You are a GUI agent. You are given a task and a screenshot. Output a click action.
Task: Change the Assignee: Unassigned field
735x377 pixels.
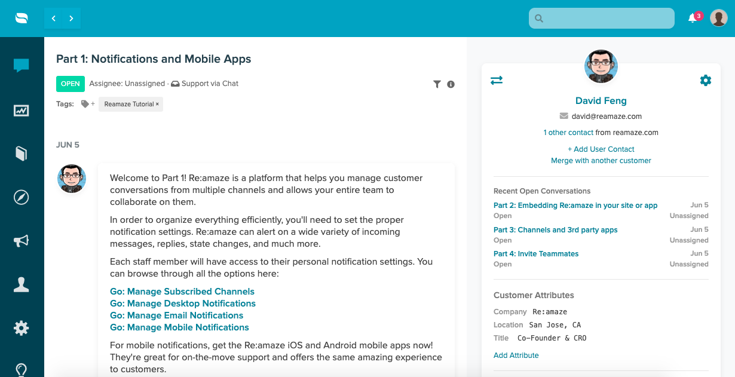(127, 84)
